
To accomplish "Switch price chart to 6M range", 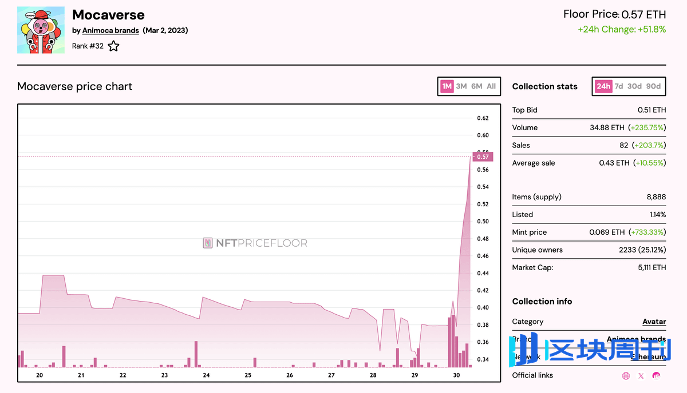I will [x=476, y=86].
